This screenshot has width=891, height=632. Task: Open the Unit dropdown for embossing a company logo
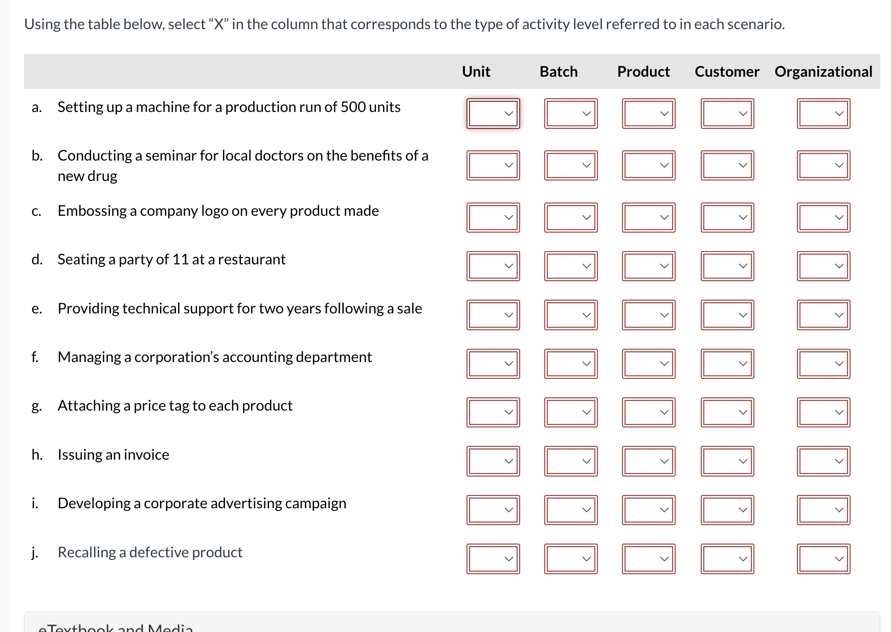pyautogui.click(x=493, y=217)
